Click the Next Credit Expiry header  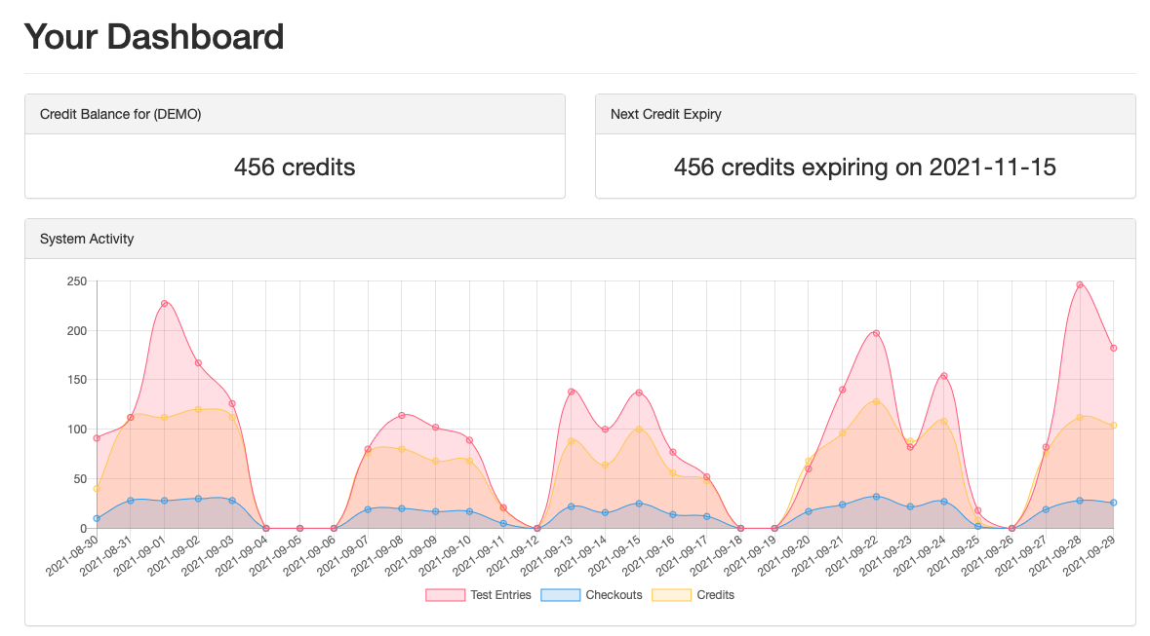pos(665,114)
